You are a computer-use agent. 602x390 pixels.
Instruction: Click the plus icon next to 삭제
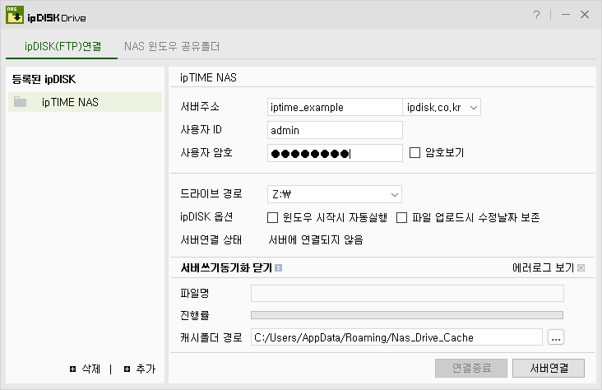[73, 369]
